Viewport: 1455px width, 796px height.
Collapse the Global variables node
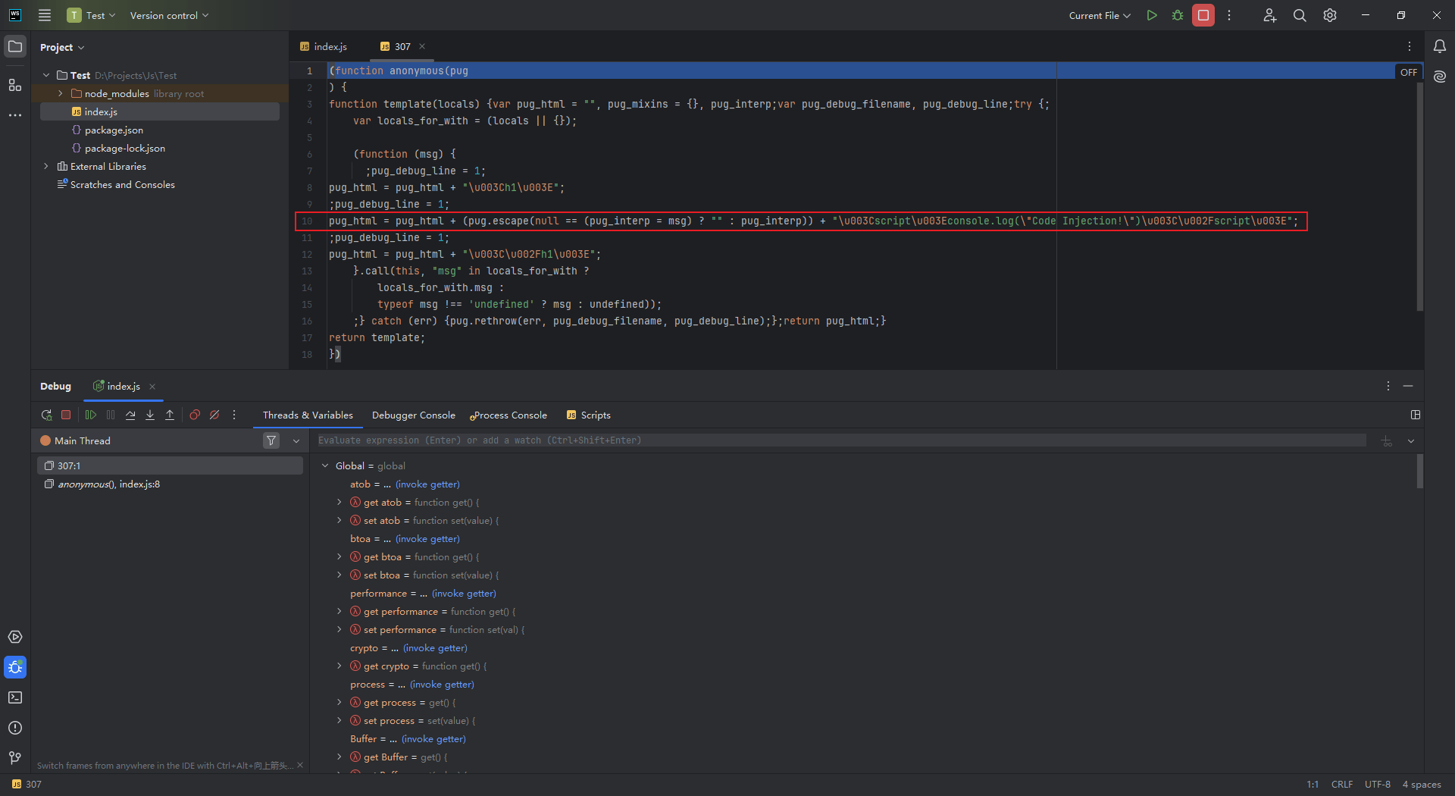pyautogui.click(x=325, y=465)
